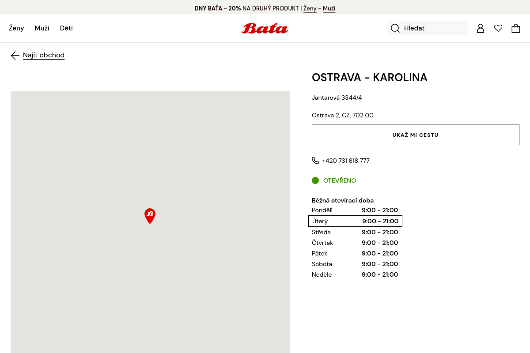Select the address Jantarová 3344/4
530x353 pixels.
point(337,98)
